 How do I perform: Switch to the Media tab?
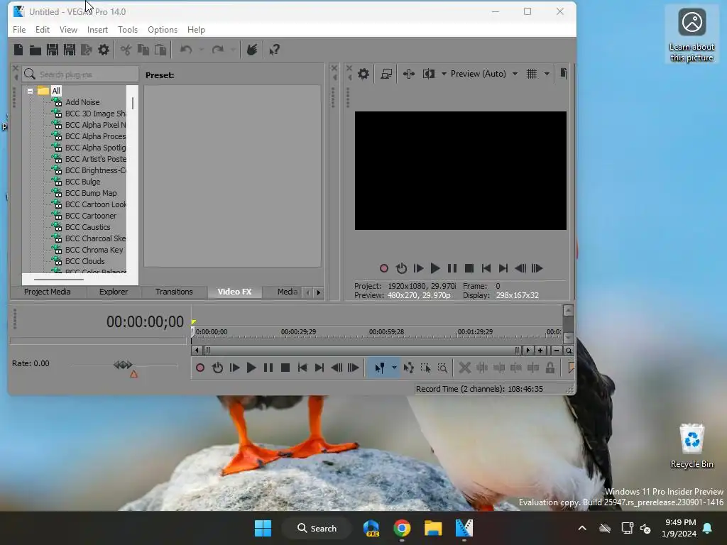point(287,292)
